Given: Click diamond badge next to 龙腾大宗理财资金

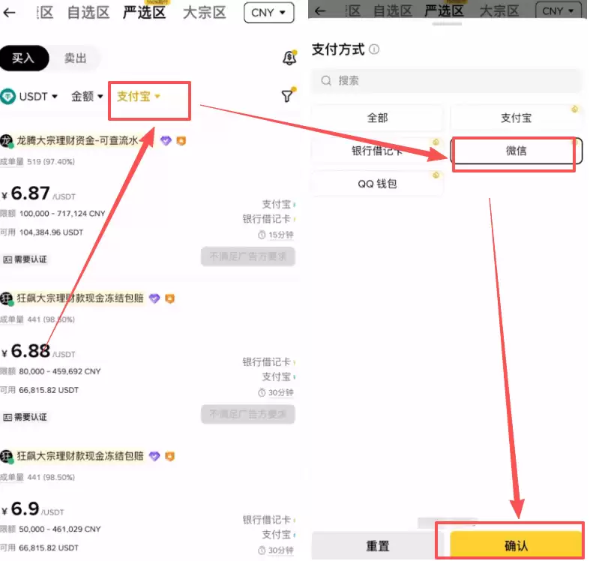Looking at the screenshot, I should 166,141.
